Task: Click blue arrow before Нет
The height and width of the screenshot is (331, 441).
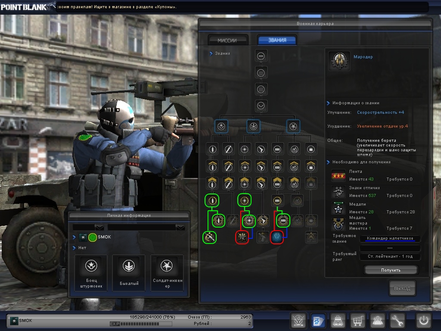Action: (74, 248)
